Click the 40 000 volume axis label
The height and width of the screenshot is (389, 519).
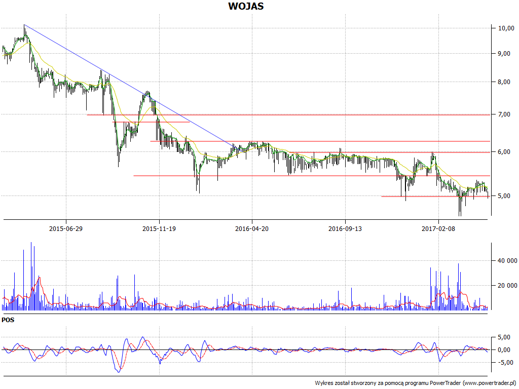coord(507,261)
